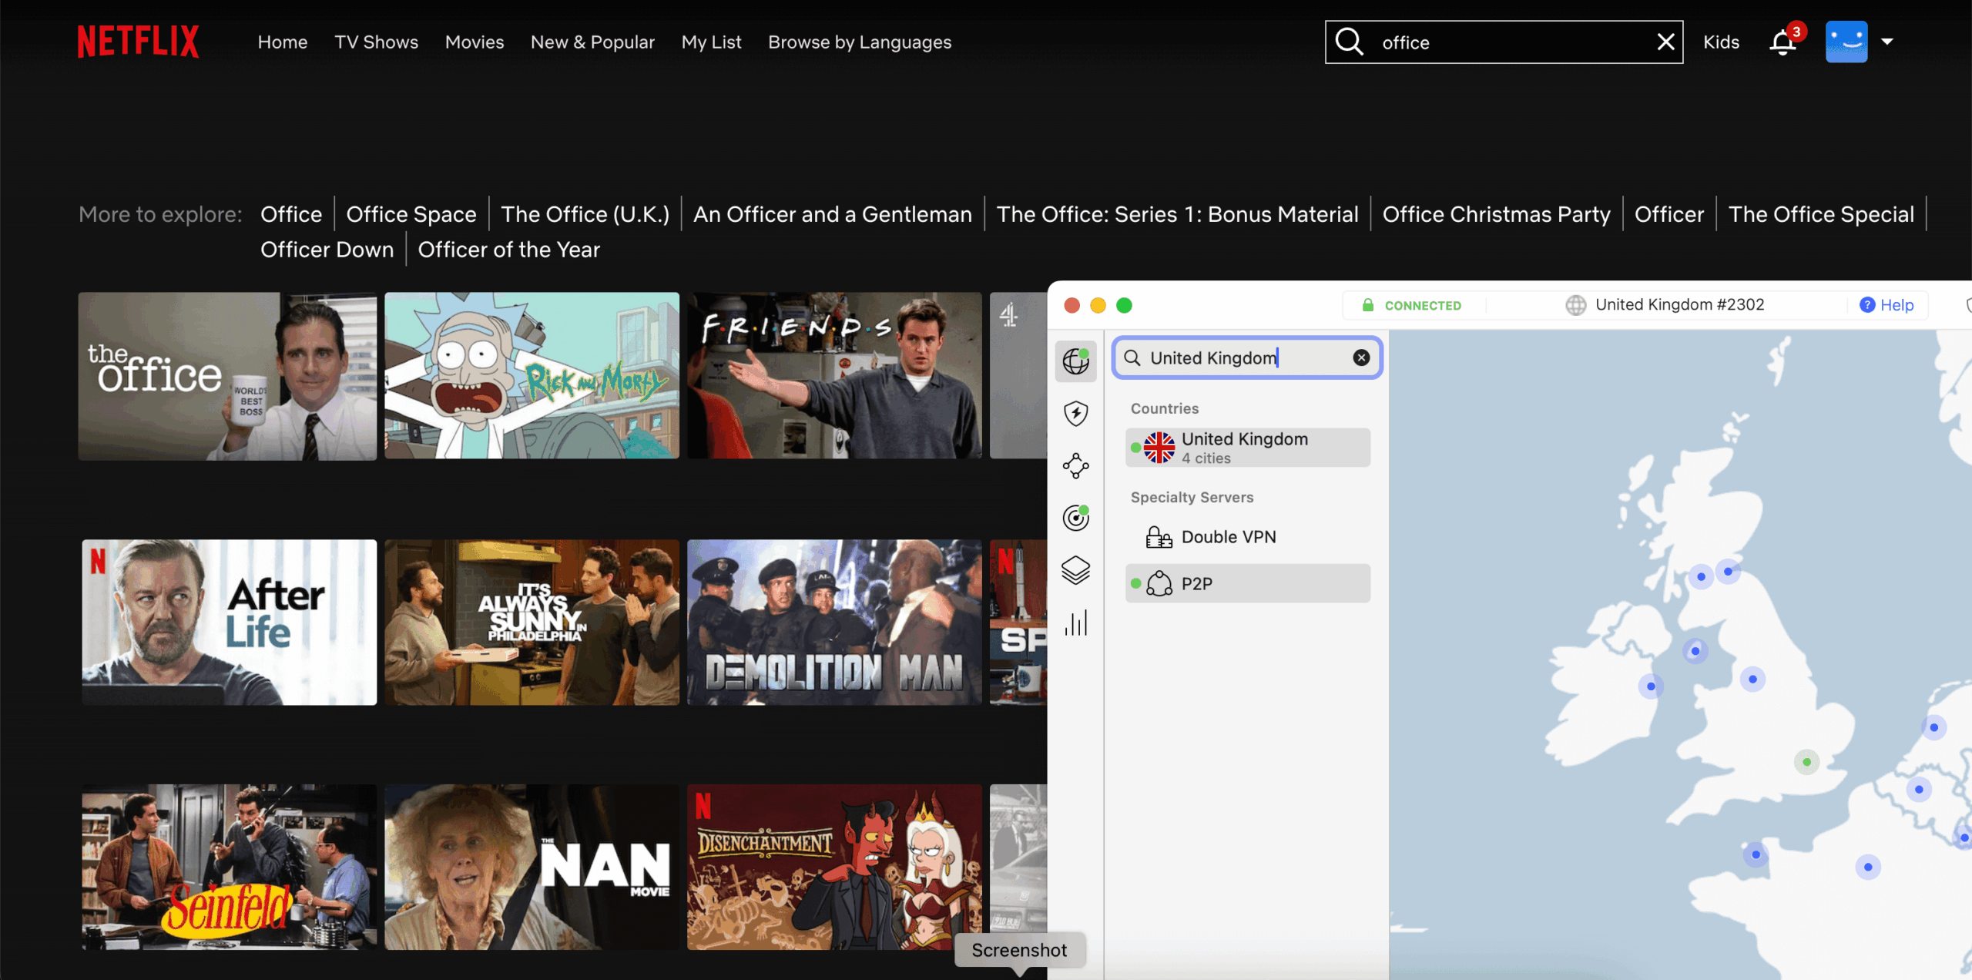
Task: Select 'Office Christmas Party' suggestion
Action: 1497,214
